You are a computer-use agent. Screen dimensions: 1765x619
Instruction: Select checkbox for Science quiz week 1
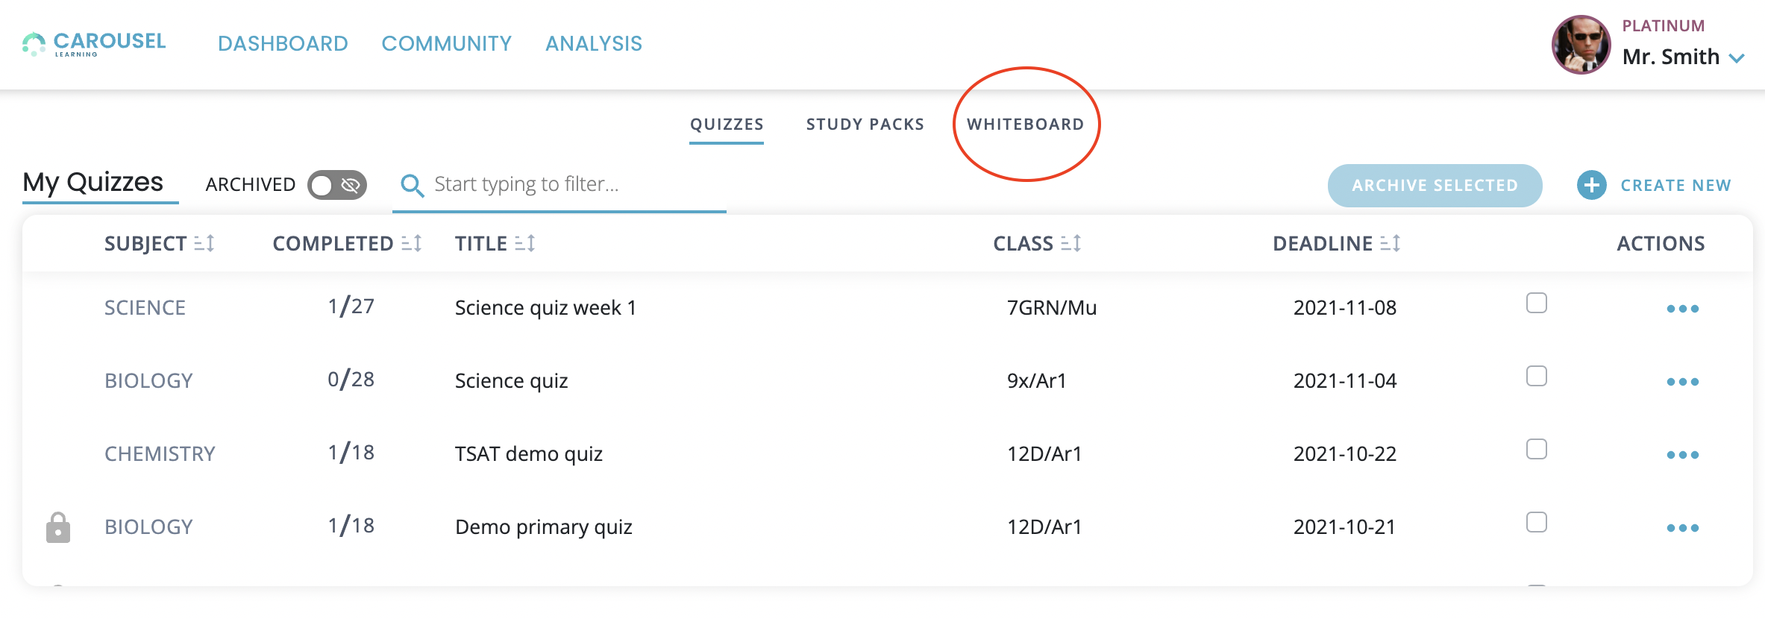coord(1536,304)
